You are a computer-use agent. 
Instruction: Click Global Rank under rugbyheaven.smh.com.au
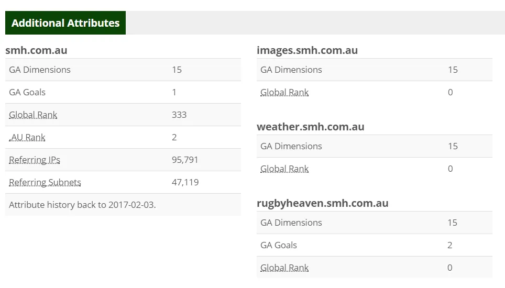click(x=284, y=268)
